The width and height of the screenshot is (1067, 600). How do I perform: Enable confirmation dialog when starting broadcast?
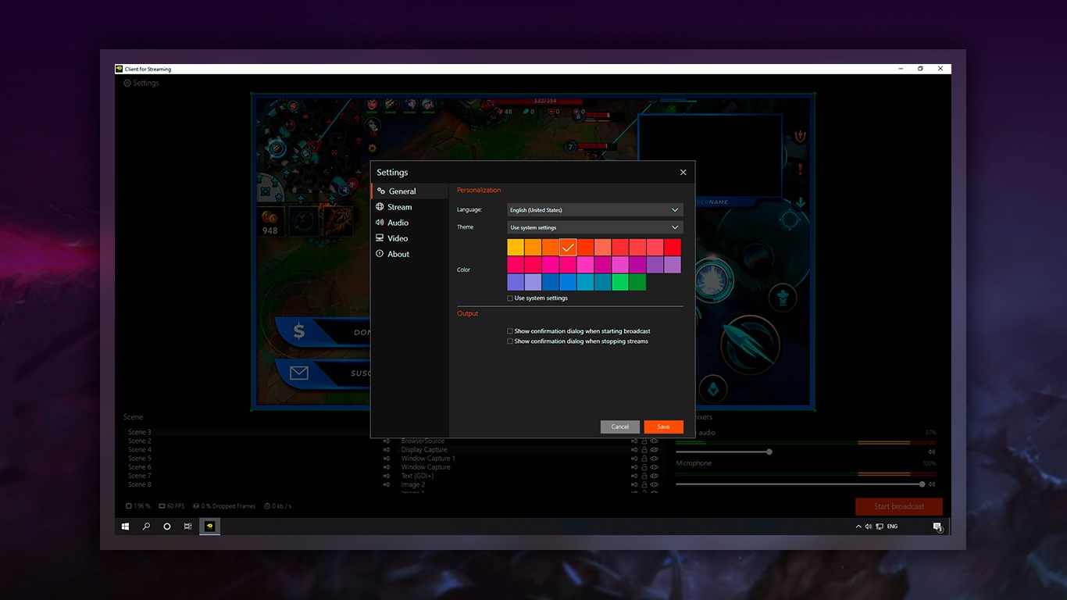pos(510,331)
